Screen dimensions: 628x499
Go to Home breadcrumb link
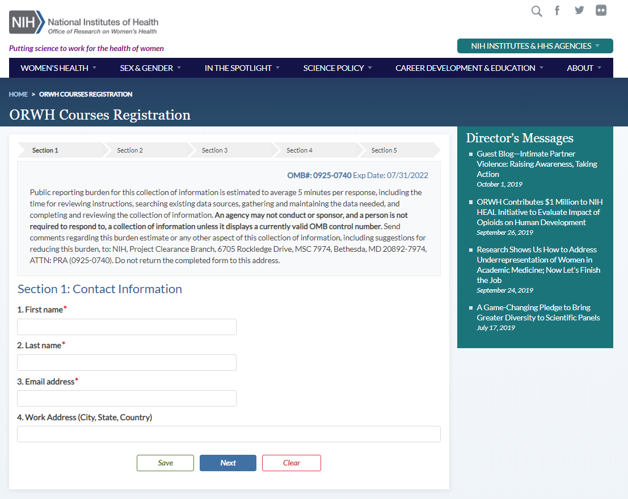click(x=18, y=94)
